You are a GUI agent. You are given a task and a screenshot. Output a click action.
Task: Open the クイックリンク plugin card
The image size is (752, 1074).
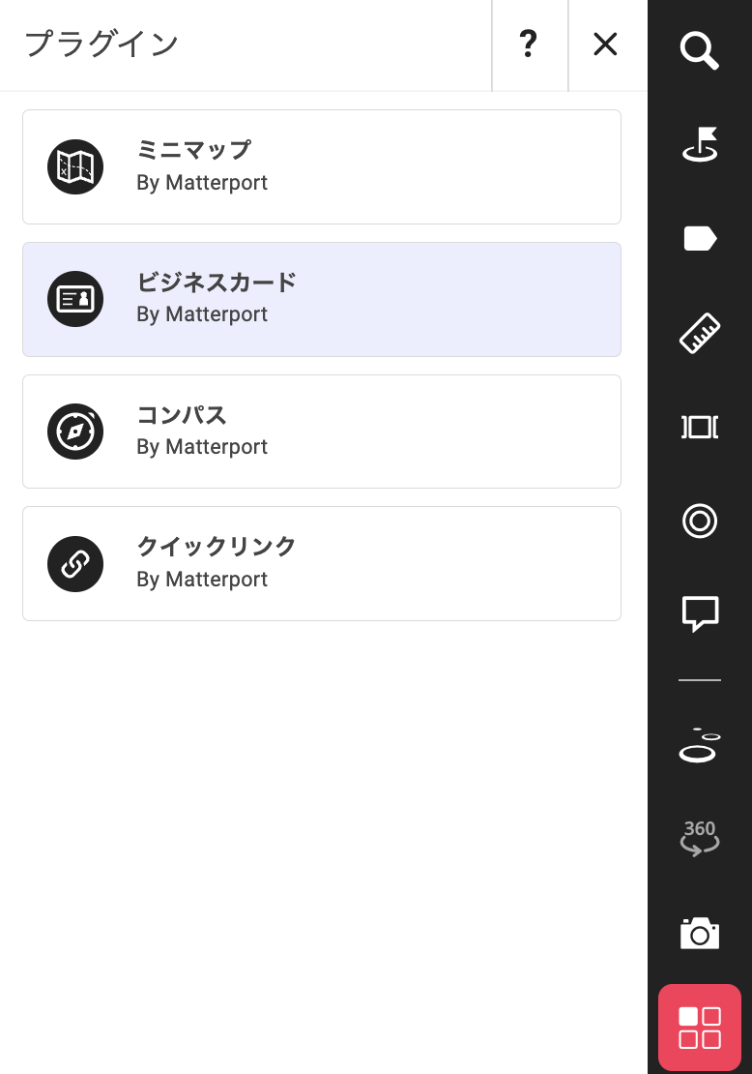pos(322,564)
